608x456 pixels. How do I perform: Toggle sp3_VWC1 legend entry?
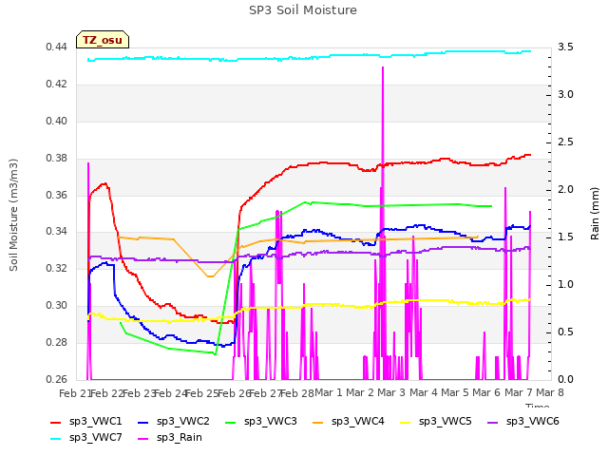point(86,422)
